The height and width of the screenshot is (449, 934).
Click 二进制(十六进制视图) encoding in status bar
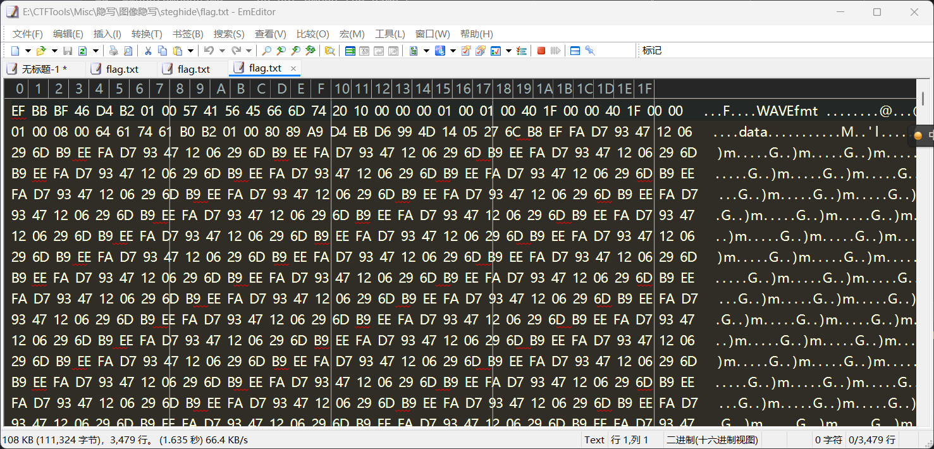712,440
